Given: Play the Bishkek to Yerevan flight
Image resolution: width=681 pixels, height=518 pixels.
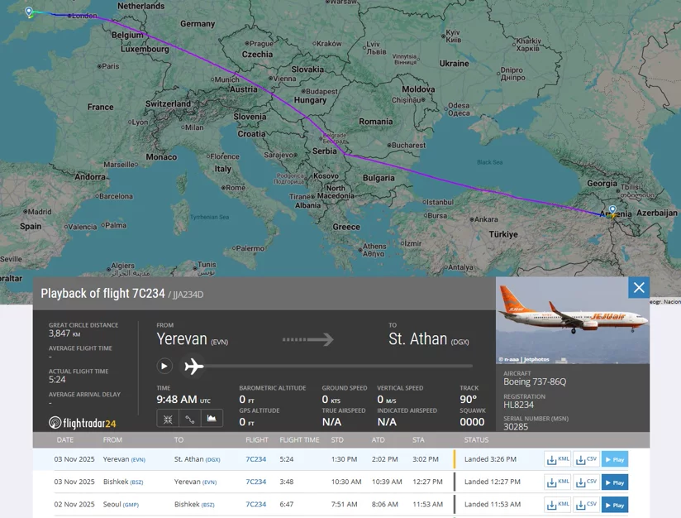Looking at the screenshot, I should 615,482.
